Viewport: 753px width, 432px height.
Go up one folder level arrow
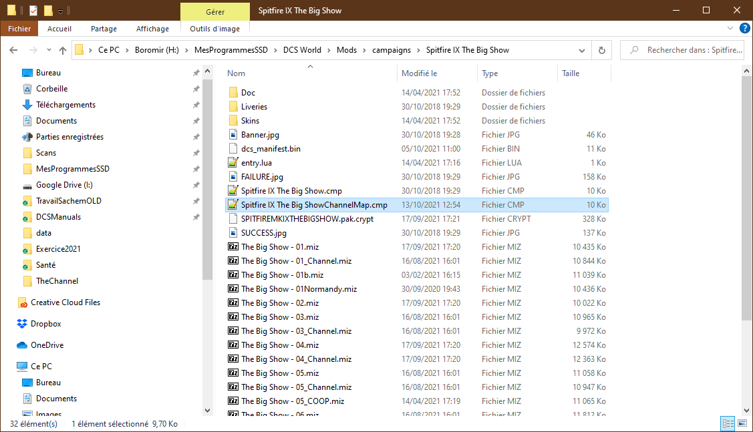(x=62, y=50)
